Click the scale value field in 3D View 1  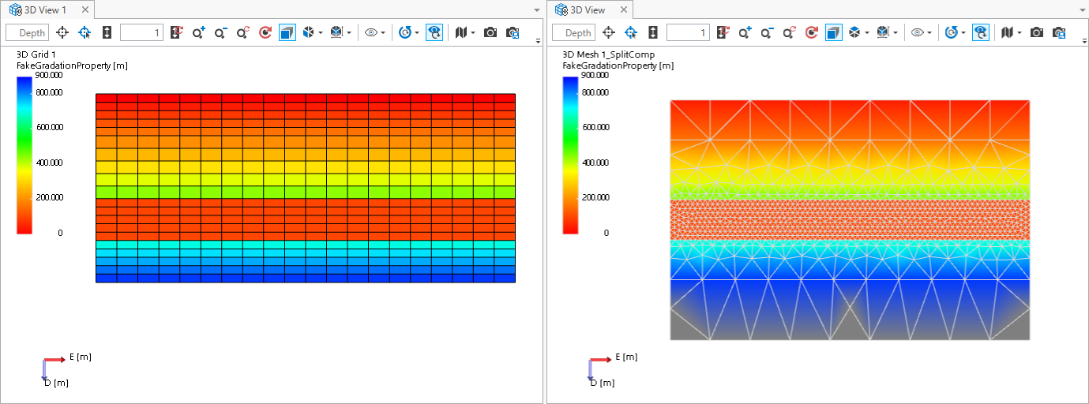(141, 32)
